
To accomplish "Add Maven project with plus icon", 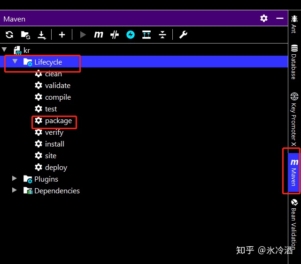I will click(62, 35).
